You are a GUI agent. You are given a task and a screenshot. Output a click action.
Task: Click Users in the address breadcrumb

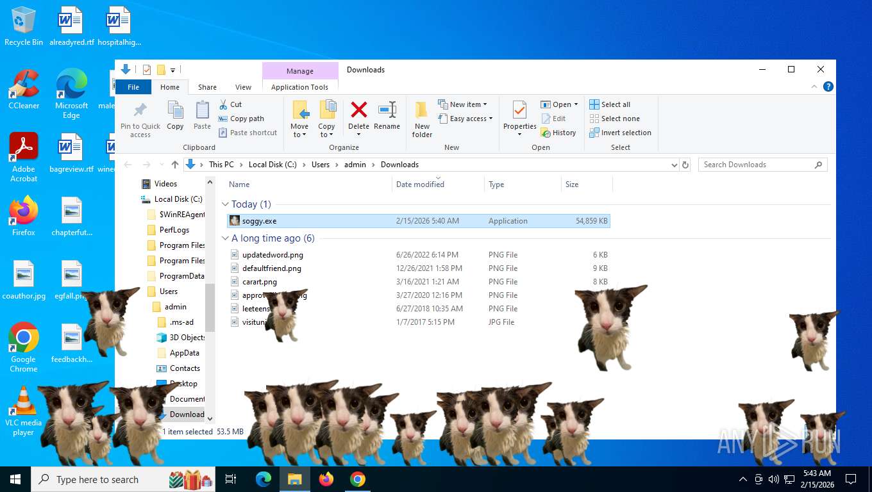coord(321,165)
